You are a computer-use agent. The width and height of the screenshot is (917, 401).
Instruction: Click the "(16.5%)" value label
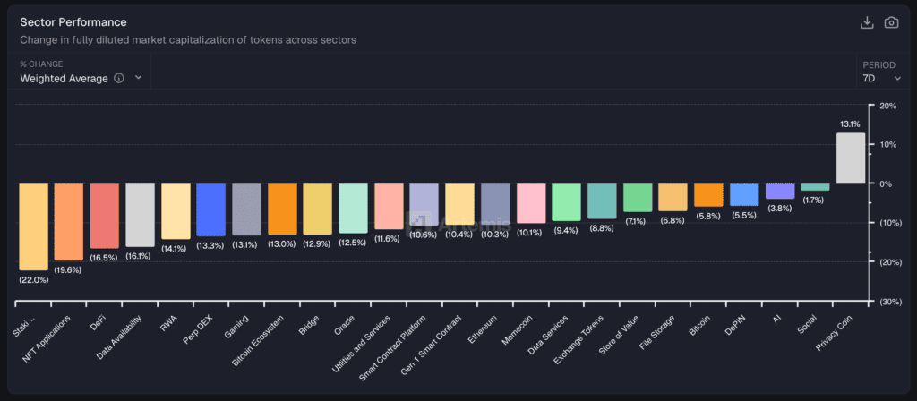coord(104,258)
